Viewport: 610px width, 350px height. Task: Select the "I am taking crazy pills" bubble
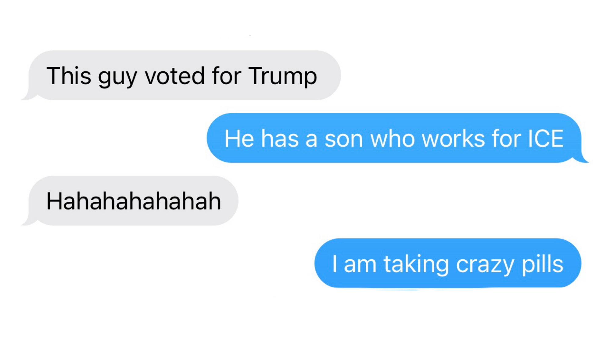pyautogui.click(x=448, y=263)
